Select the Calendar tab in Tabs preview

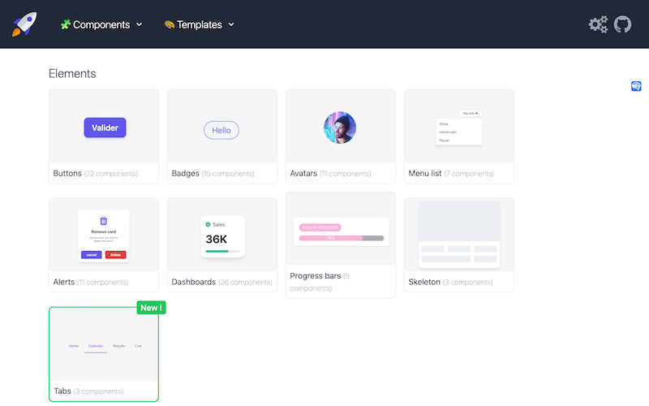click(96, 346)
